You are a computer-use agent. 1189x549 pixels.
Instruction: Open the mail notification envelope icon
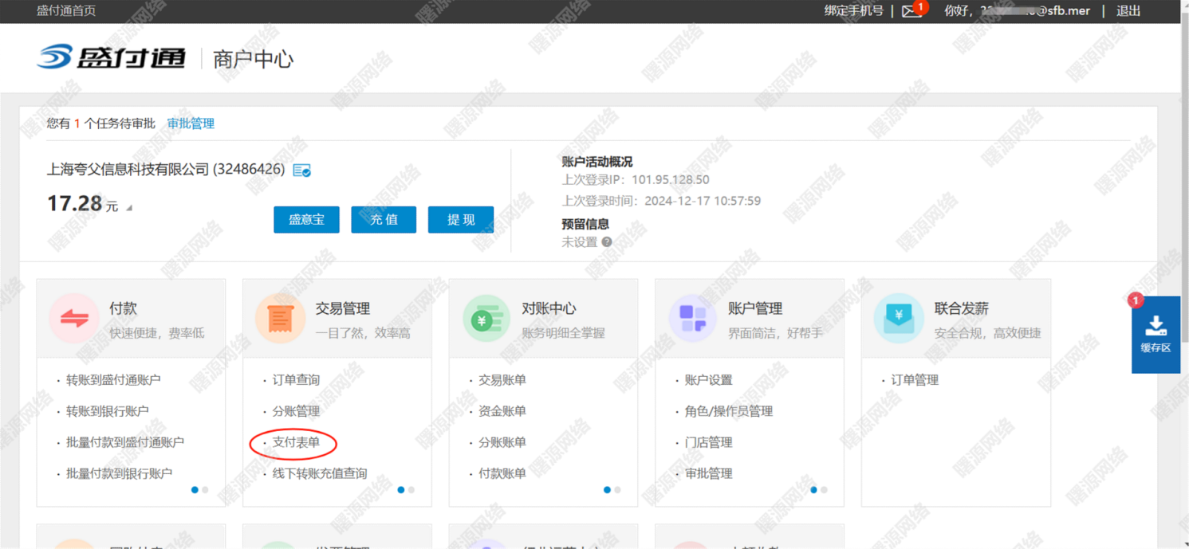911,11
